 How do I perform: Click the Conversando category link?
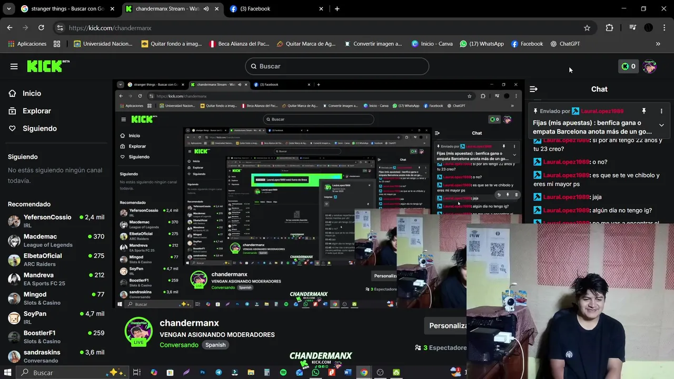tap(179, 345)
